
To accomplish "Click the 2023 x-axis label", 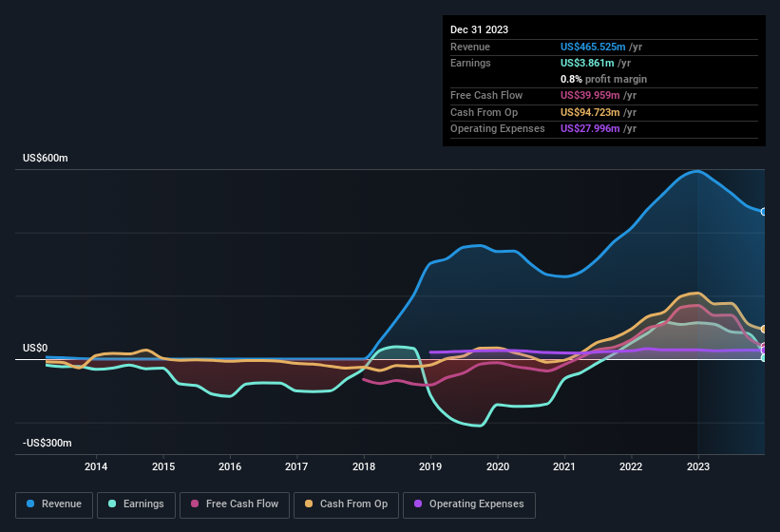I will coord(698,466).
